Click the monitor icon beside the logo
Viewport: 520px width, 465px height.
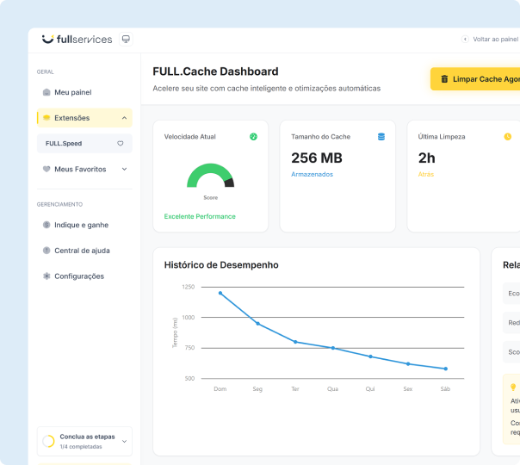[x=126, y=40]
